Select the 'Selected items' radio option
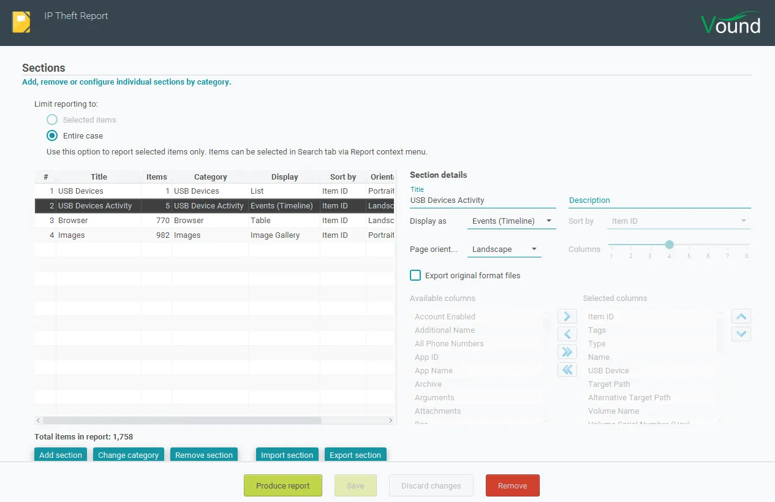The image size is (775, 502). [x=52, y=120]
